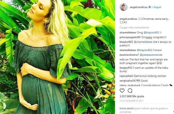The width and height of the screenshot is (174, 114).
Task: Open the @btaylor802 mention in Omg comment
Action: click(x=151, y=33)
